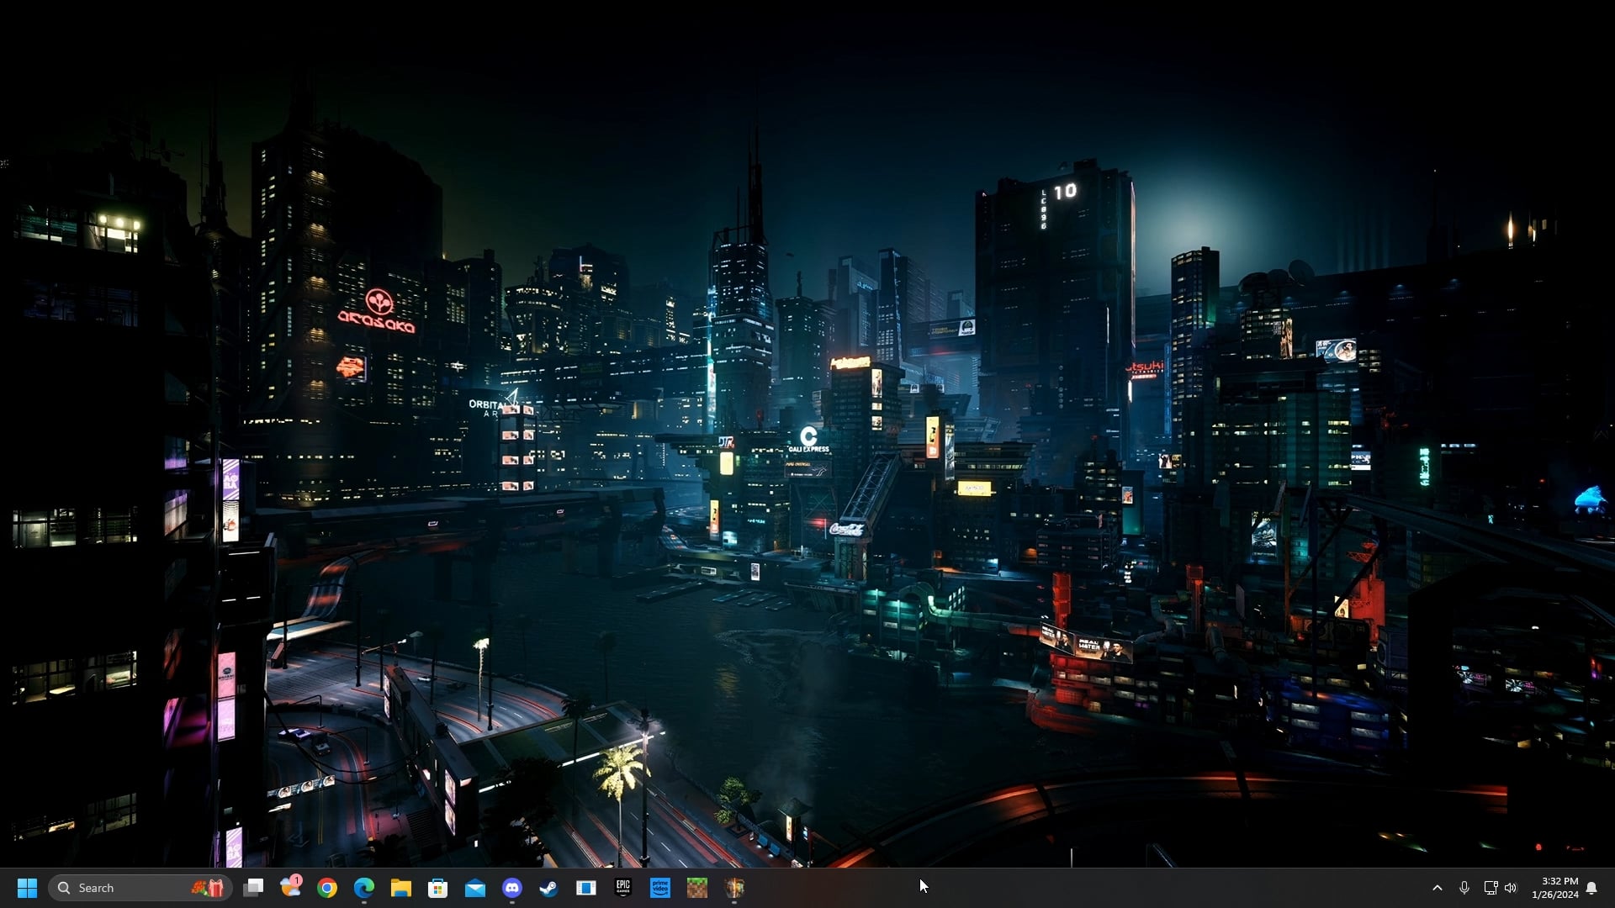This screenshot has height=908, width=1615.
Task: Open Microsoft Edge from the taskbar
Action: (364, 888)
